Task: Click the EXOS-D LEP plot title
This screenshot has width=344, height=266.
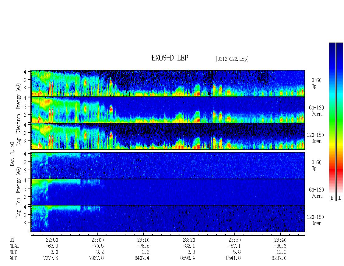Action: coord(170,58)
